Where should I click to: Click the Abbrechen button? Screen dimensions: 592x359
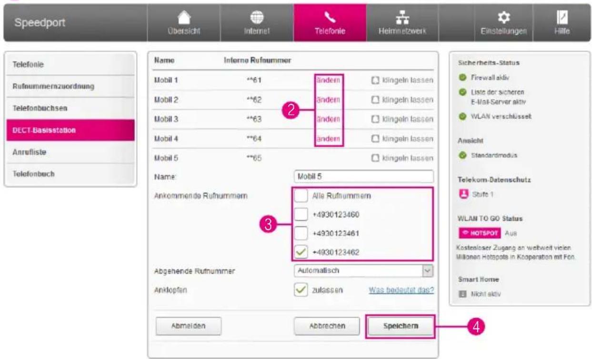326,327
